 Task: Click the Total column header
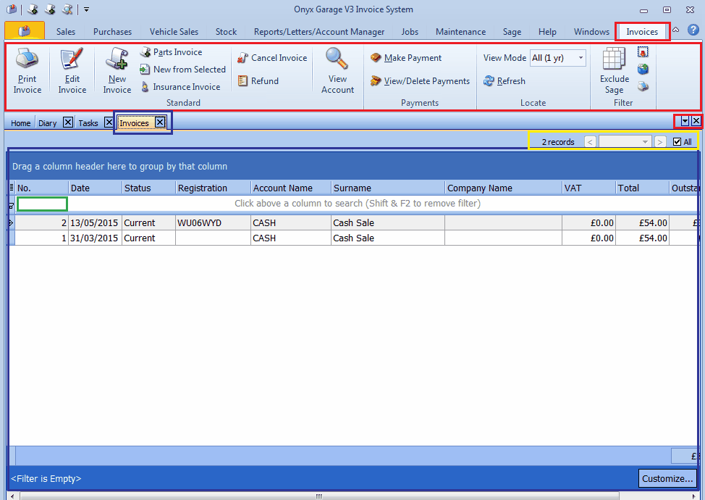[643, 188]
